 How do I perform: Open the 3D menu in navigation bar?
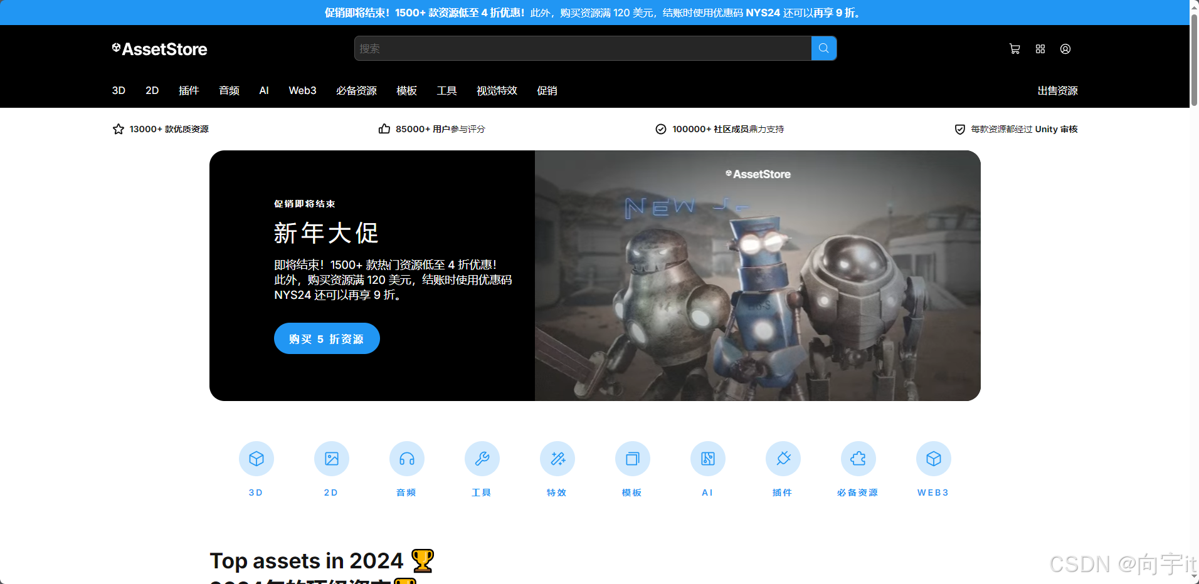[x=119, y=91]
